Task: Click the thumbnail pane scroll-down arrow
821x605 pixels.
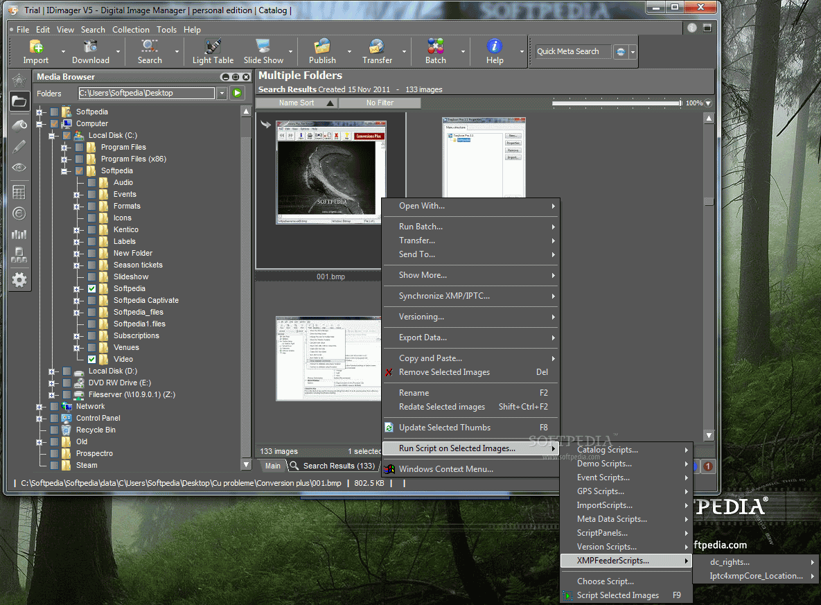Action: (x=709, y=435)
